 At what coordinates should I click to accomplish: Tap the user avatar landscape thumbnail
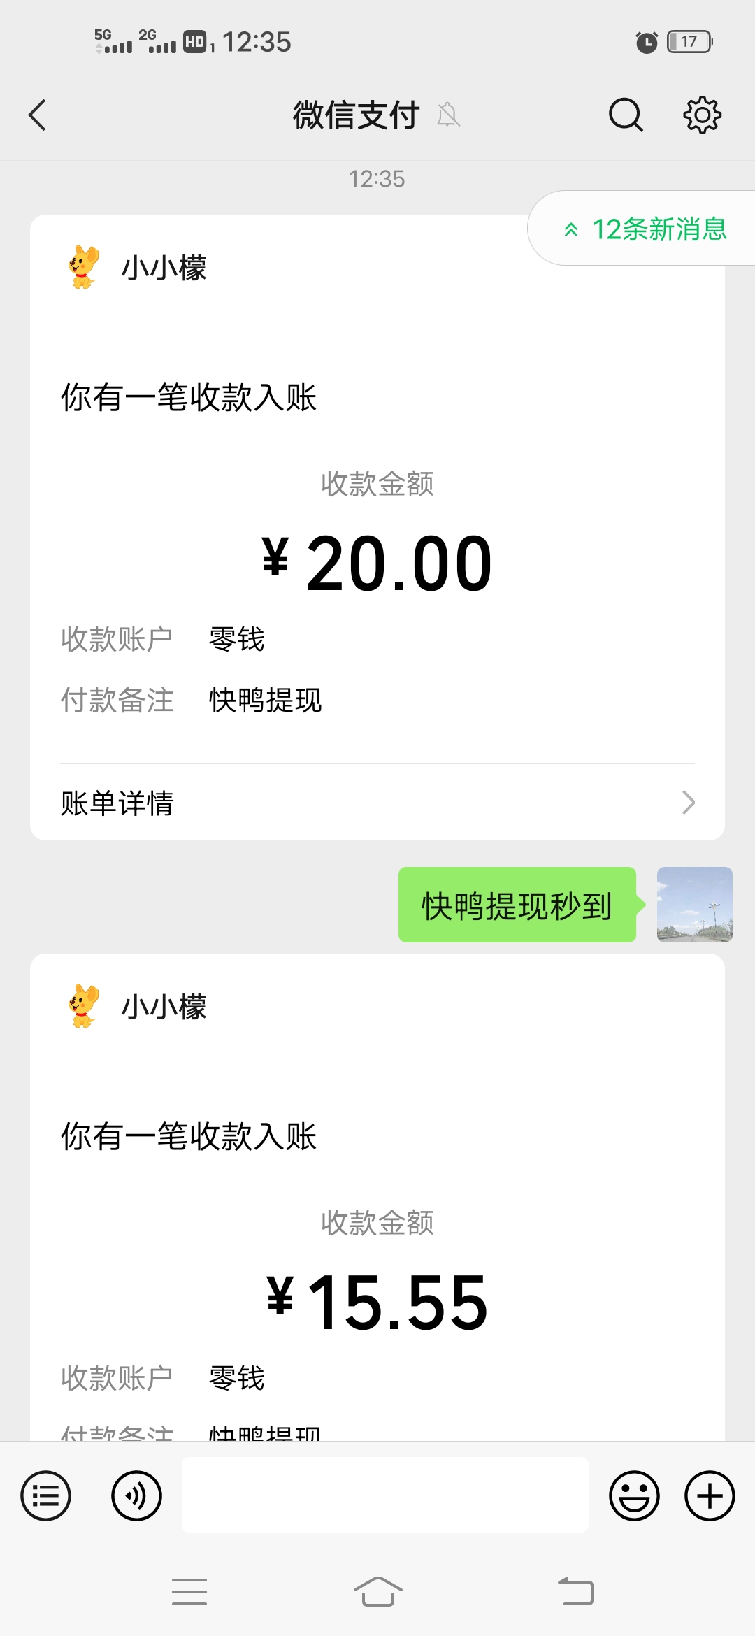pyautogui.click(x=694, y=905)
